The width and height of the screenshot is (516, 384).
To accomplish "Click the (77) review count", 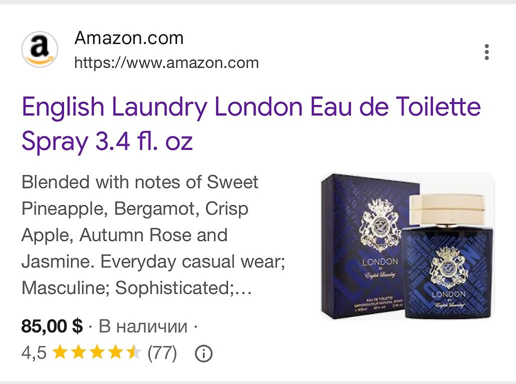I will tap(162, 353).
